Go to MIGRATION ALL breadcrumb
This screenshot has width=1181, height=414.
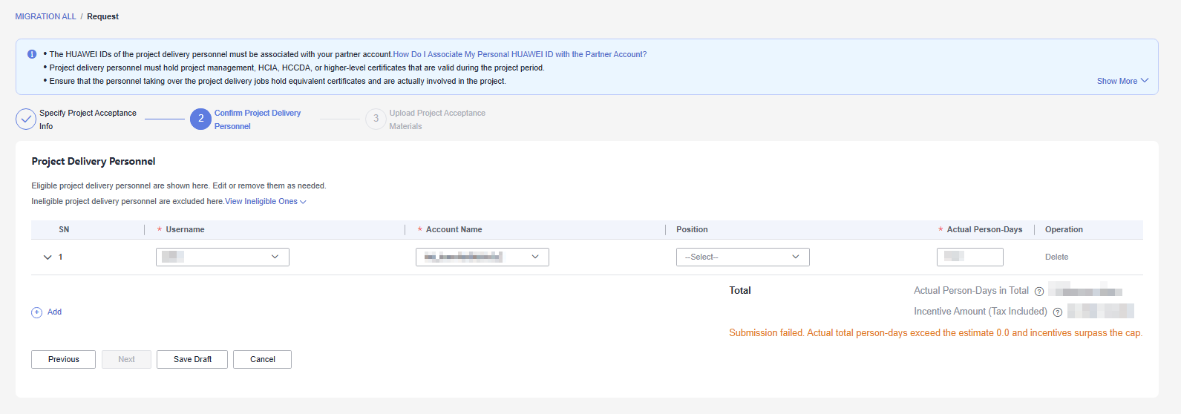pyautogui.click(x=45, y=16)
